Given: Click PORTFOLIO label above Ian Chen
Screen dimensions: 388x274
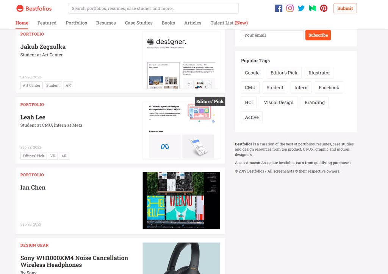Looking at the screenshot, I should point(32,175).
